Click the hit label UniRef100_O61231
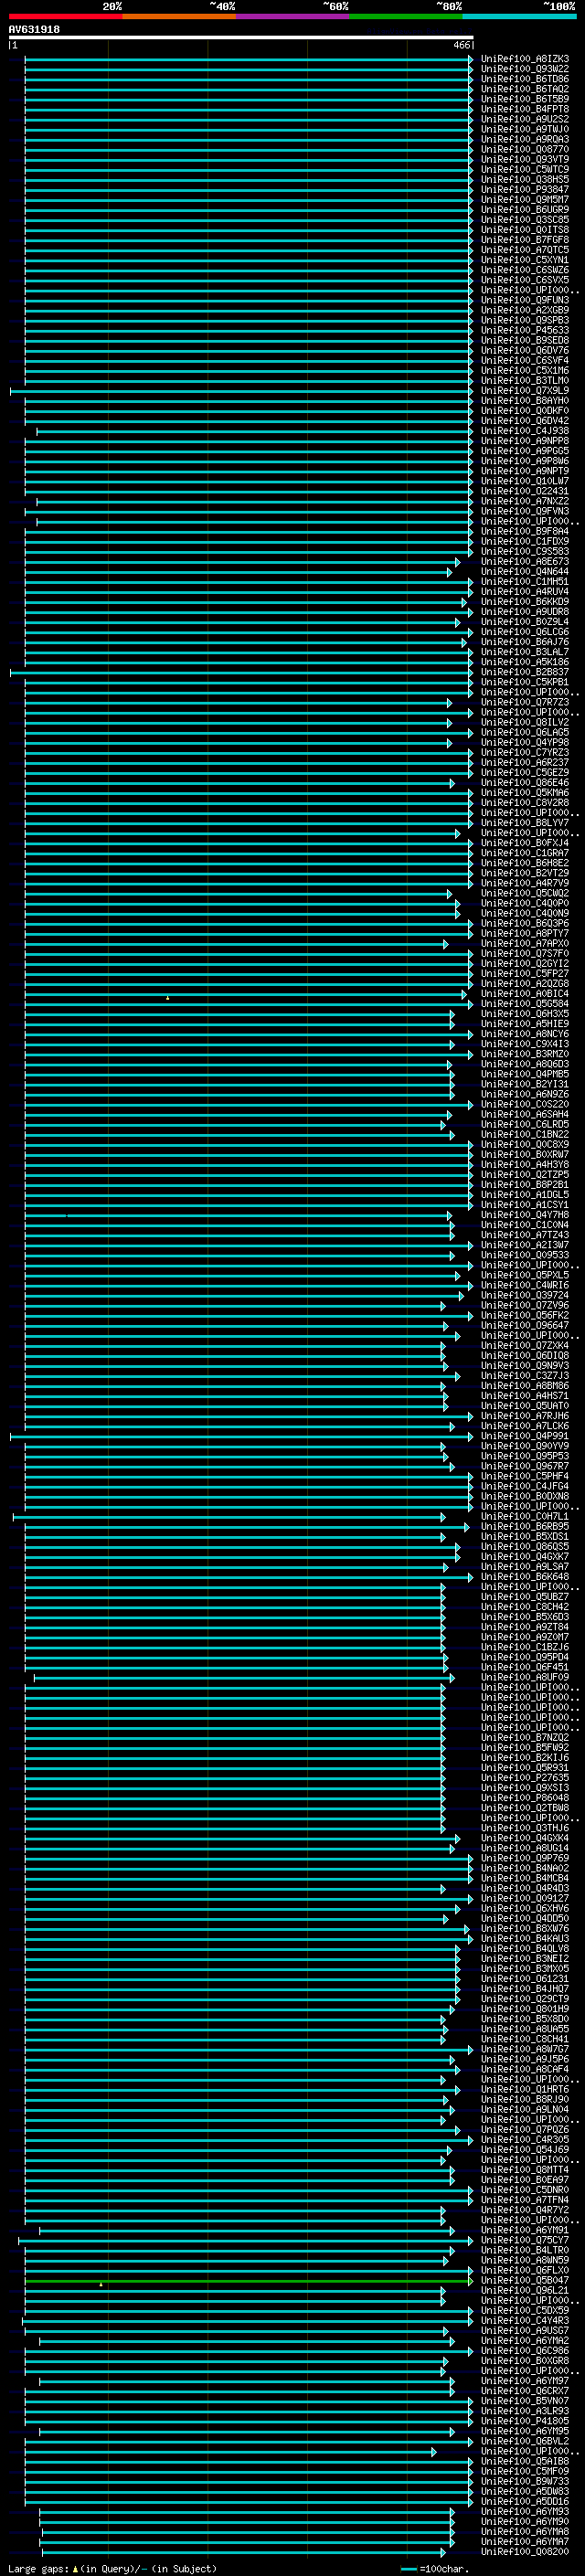Viewport: 585px width, 2576px height. coord(525,1979)
